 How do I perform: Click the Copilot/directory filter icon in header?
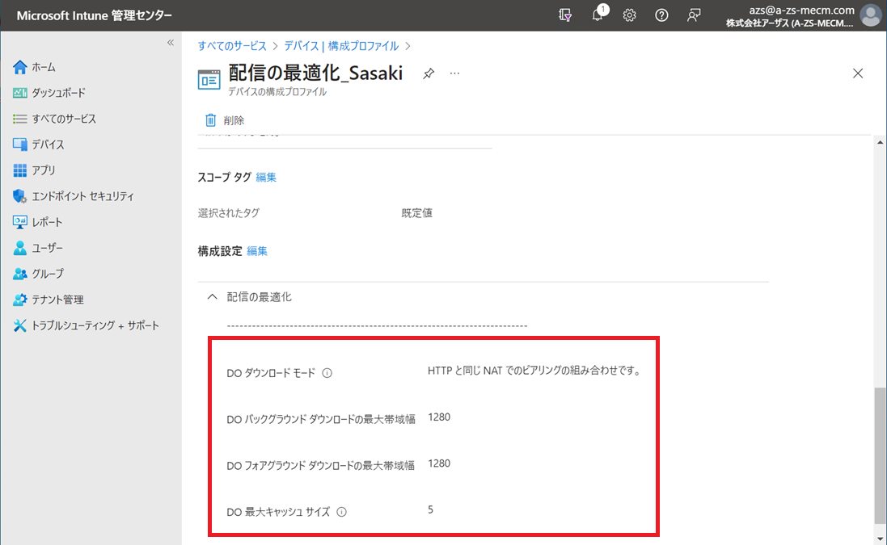566,15
